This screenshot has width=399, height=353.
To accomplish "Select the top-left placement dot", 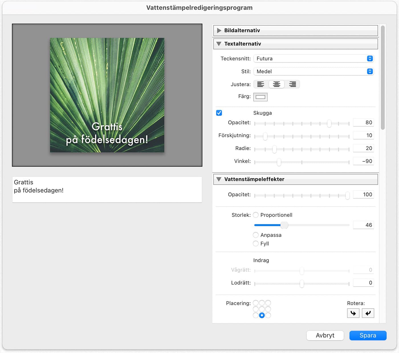I will pos(255,303).
